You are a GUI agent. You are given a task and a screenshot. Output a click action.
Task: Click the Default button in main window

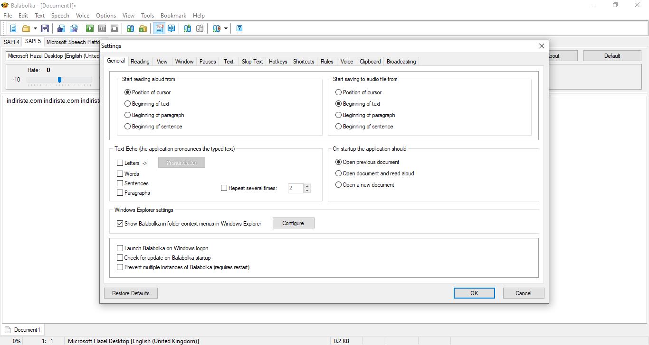pyautogui.click(x=612, y=56)
